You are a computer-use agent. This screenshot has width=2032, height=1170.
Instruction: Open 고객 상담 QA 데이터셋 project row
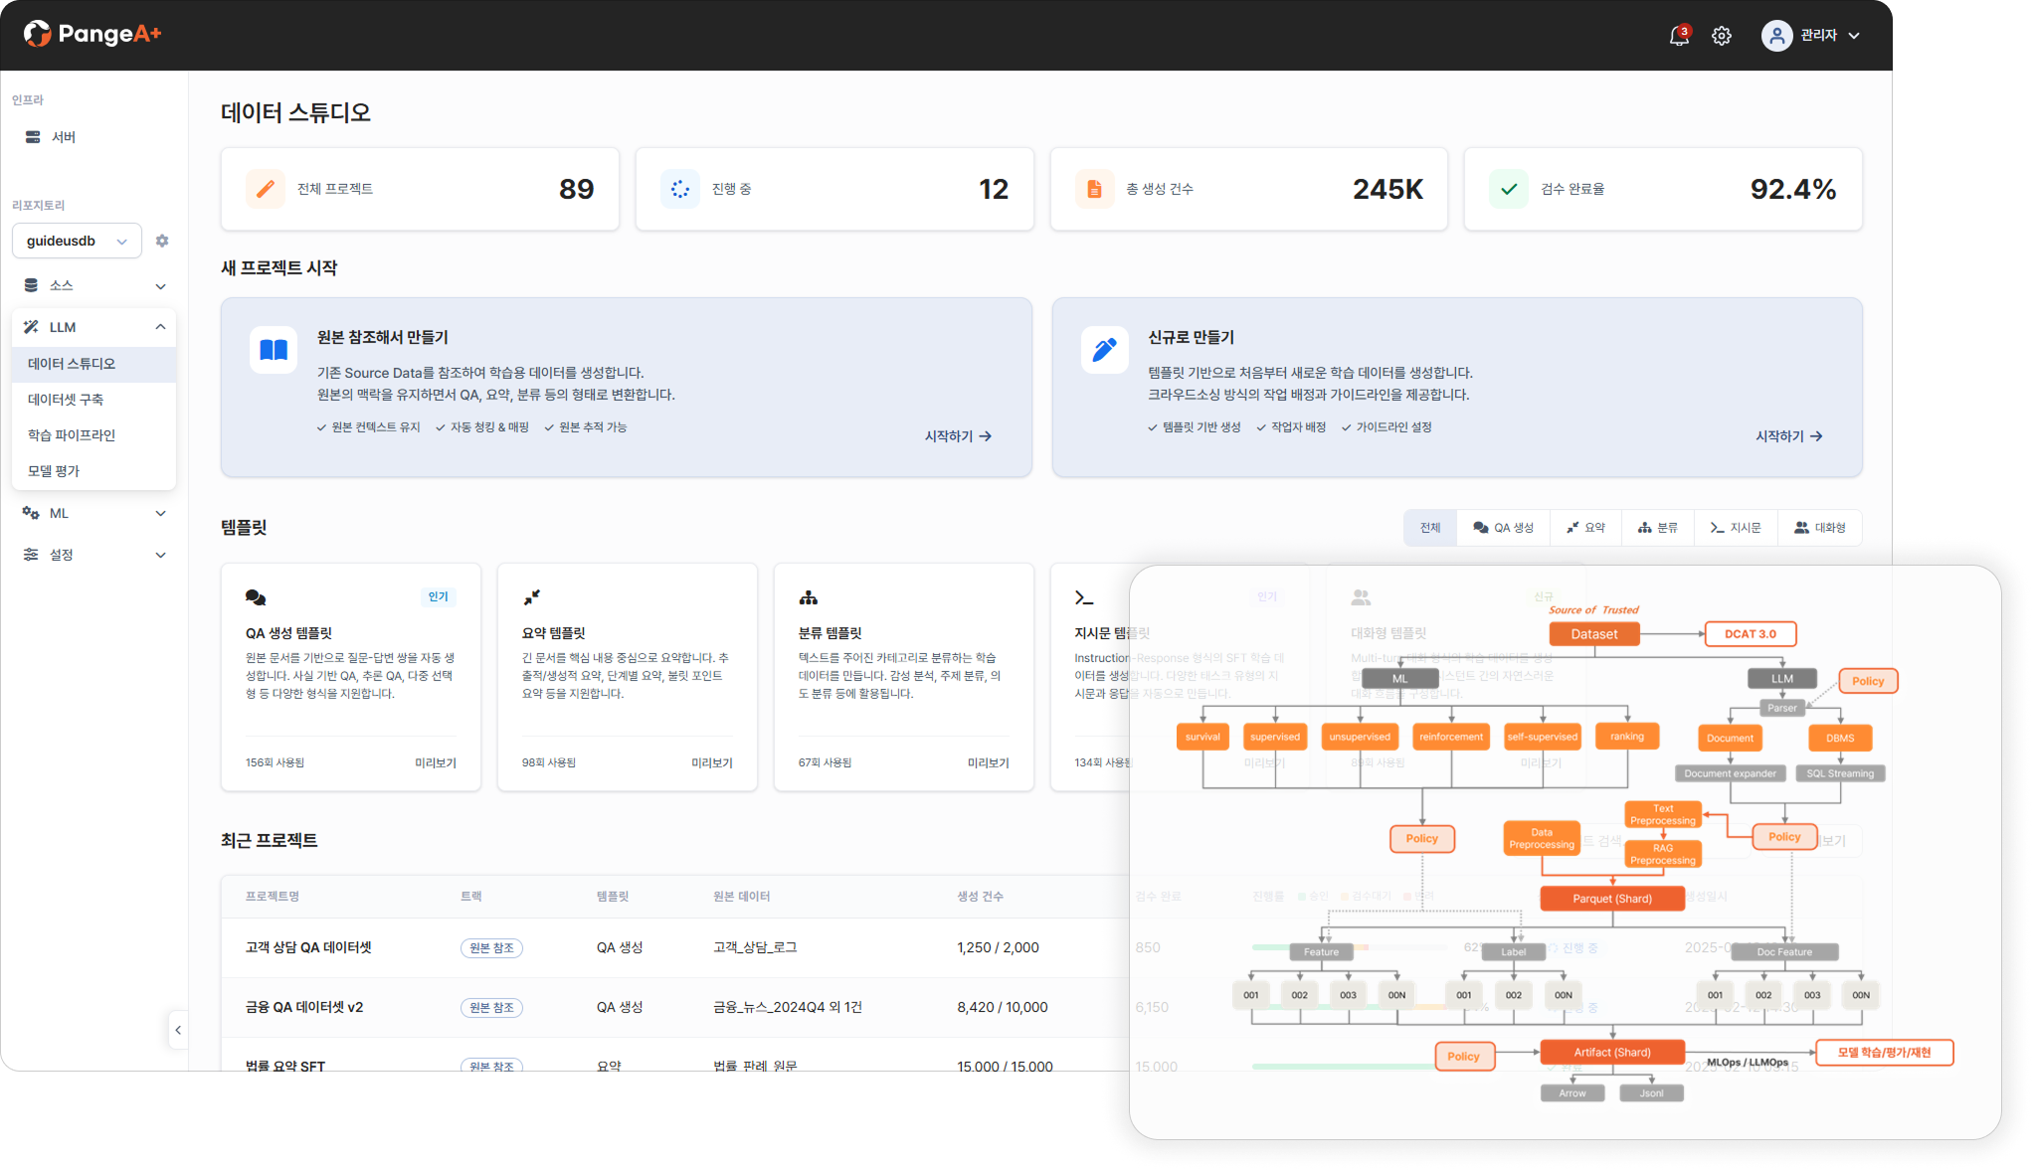point(308,947)
